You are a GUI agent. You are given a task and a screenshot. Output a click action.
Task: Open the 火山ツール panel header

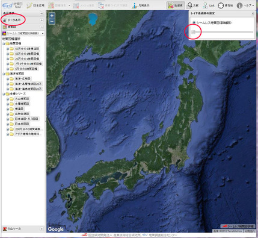click(x=23, y=228)
